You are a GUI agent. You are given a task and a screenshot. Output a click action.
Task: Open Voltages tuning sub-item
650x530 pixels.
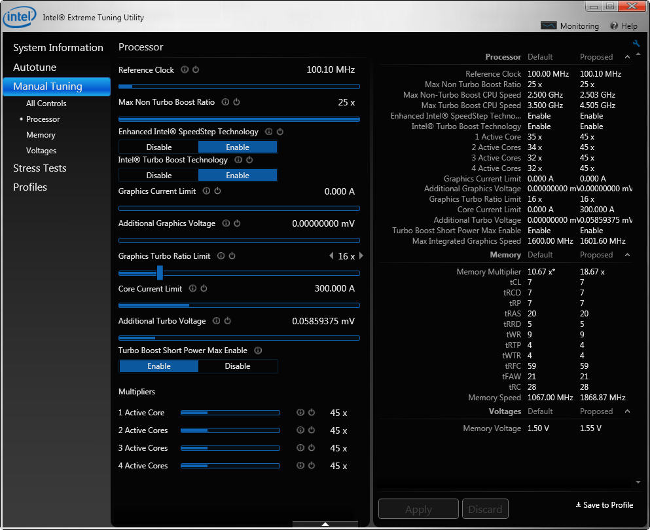(41, 151)
